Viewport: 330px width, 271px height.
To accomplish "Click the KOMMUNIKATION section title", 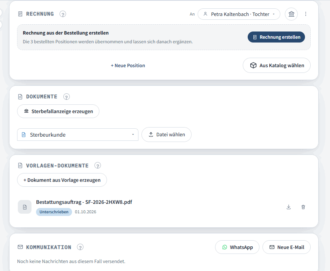I will (49, 247).
